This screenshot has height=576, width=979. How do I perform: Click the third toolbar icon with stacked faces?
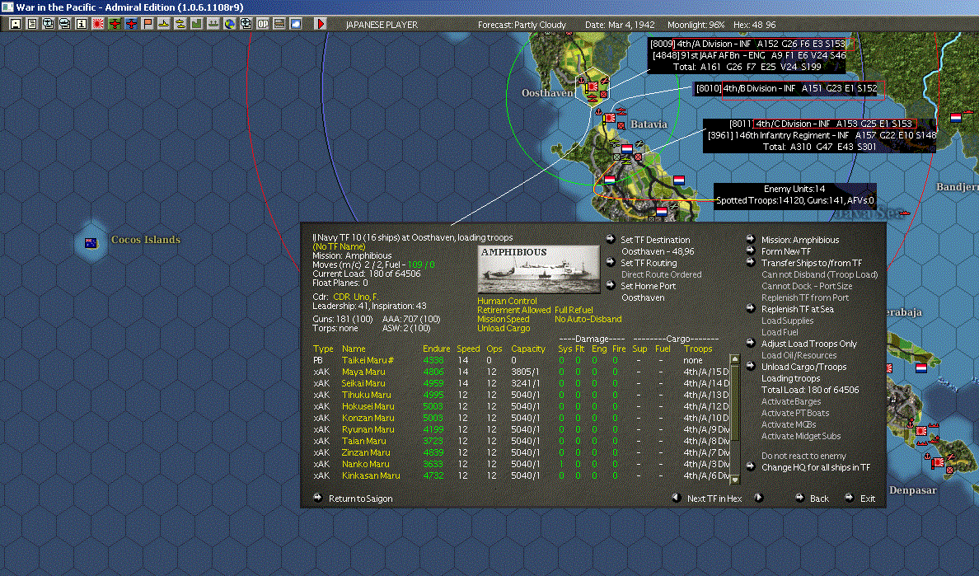[x=48, y=24]
